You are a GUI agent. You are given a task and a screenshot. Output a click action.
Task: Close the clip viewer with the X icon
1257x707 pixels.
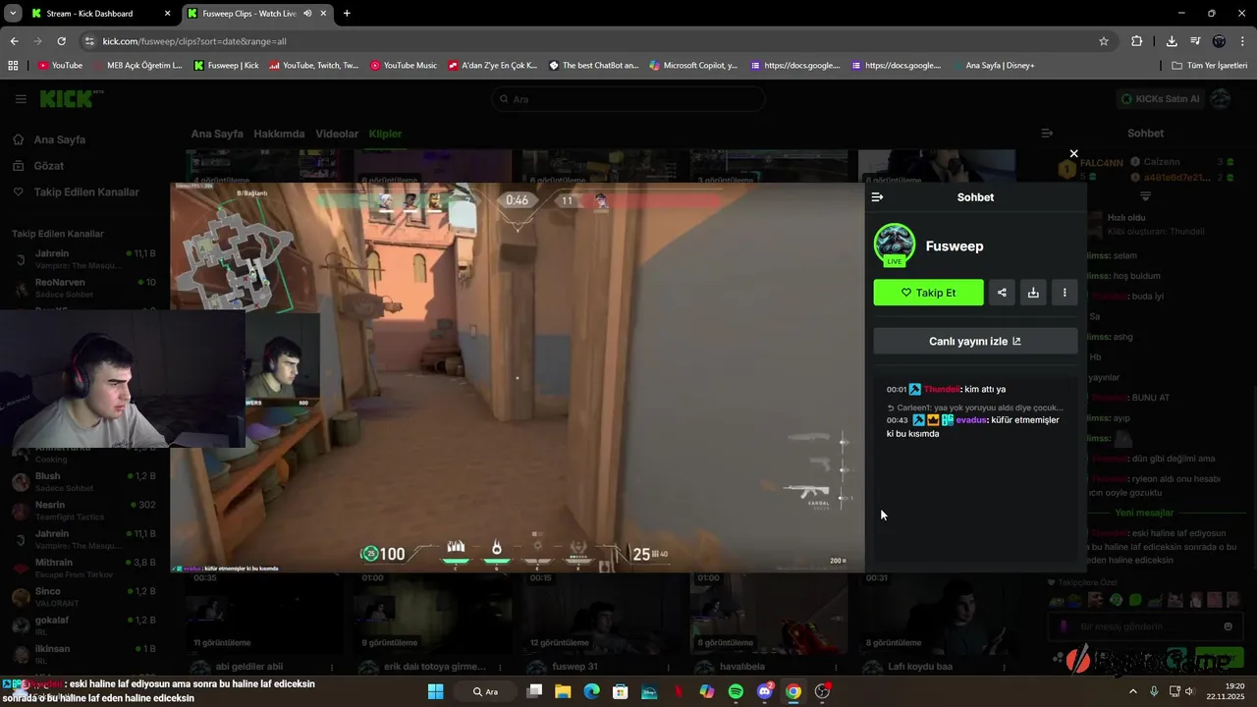pyautogui.click(x=1073, y=153)
